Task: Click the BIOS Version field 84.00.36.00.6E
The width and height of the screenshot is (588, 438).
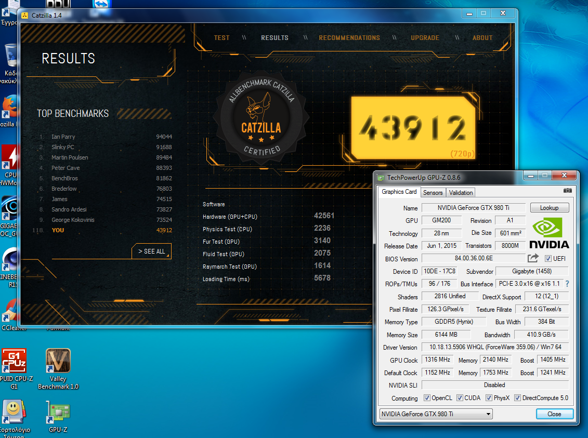Action: (474, 258)
